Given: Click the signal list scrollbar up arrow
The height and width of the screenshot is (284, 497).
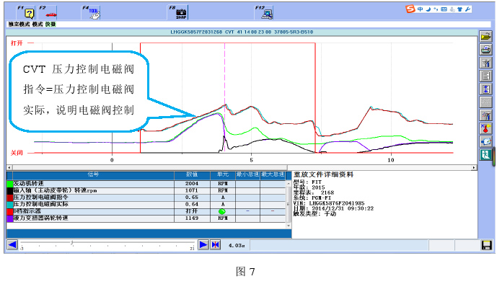Looking at the screenshot, I should pos(289,184).
